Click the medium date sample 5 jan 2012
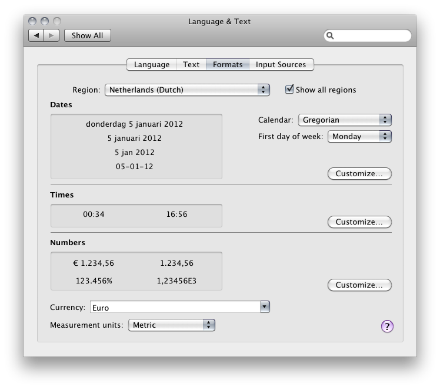Screen dimensions: 440x389 point(135,152)
